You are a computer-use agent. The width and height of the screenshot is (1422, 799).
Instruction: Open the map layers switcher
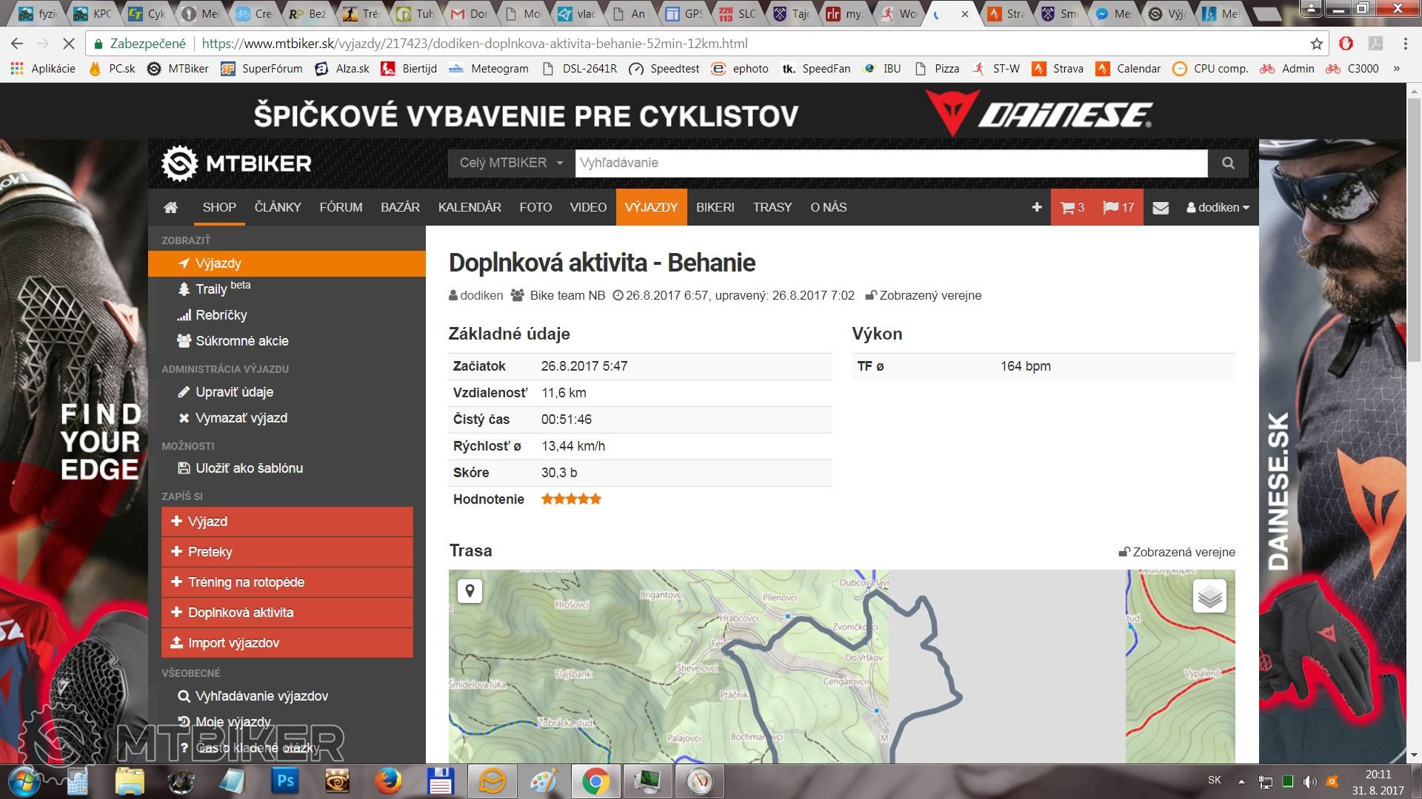coord(1209,596)
